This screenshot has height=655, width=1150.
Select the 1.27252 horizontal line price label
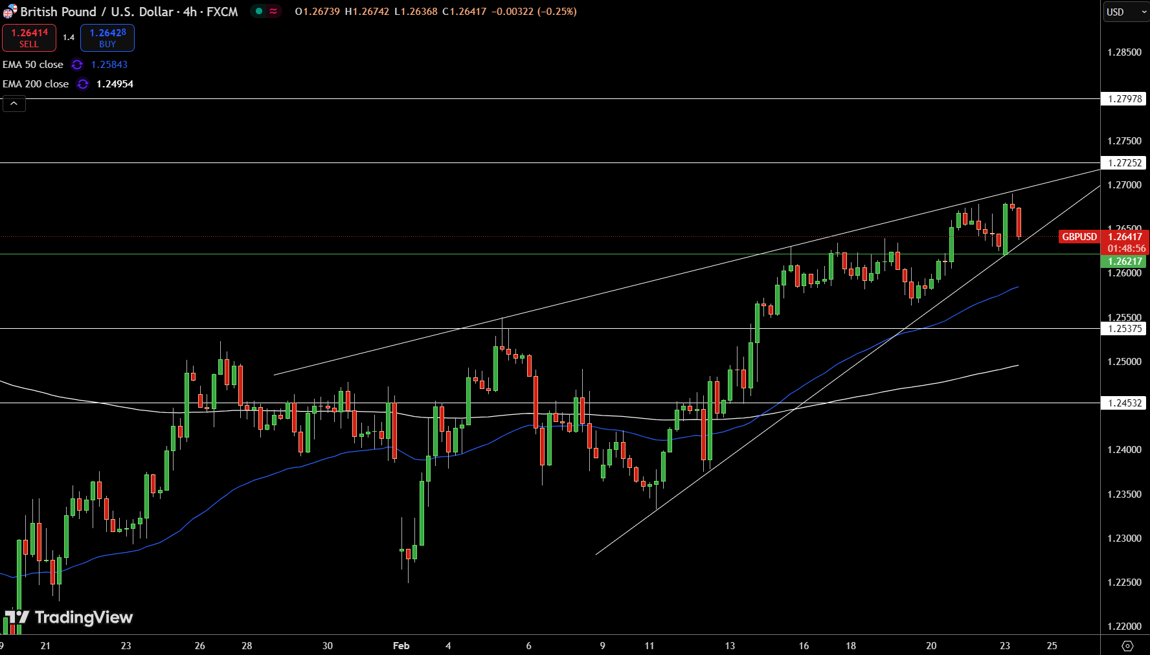click(x=1125, y=163)
